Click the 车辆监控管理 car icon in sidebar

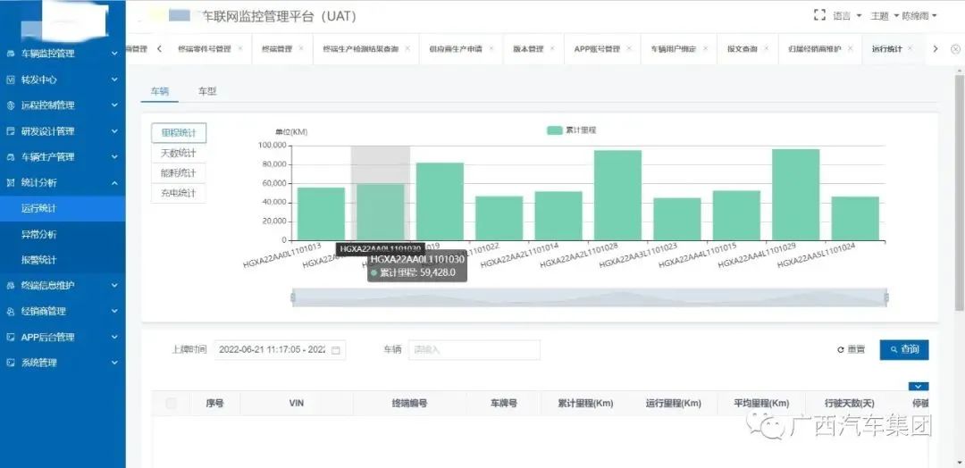(11, 54)
